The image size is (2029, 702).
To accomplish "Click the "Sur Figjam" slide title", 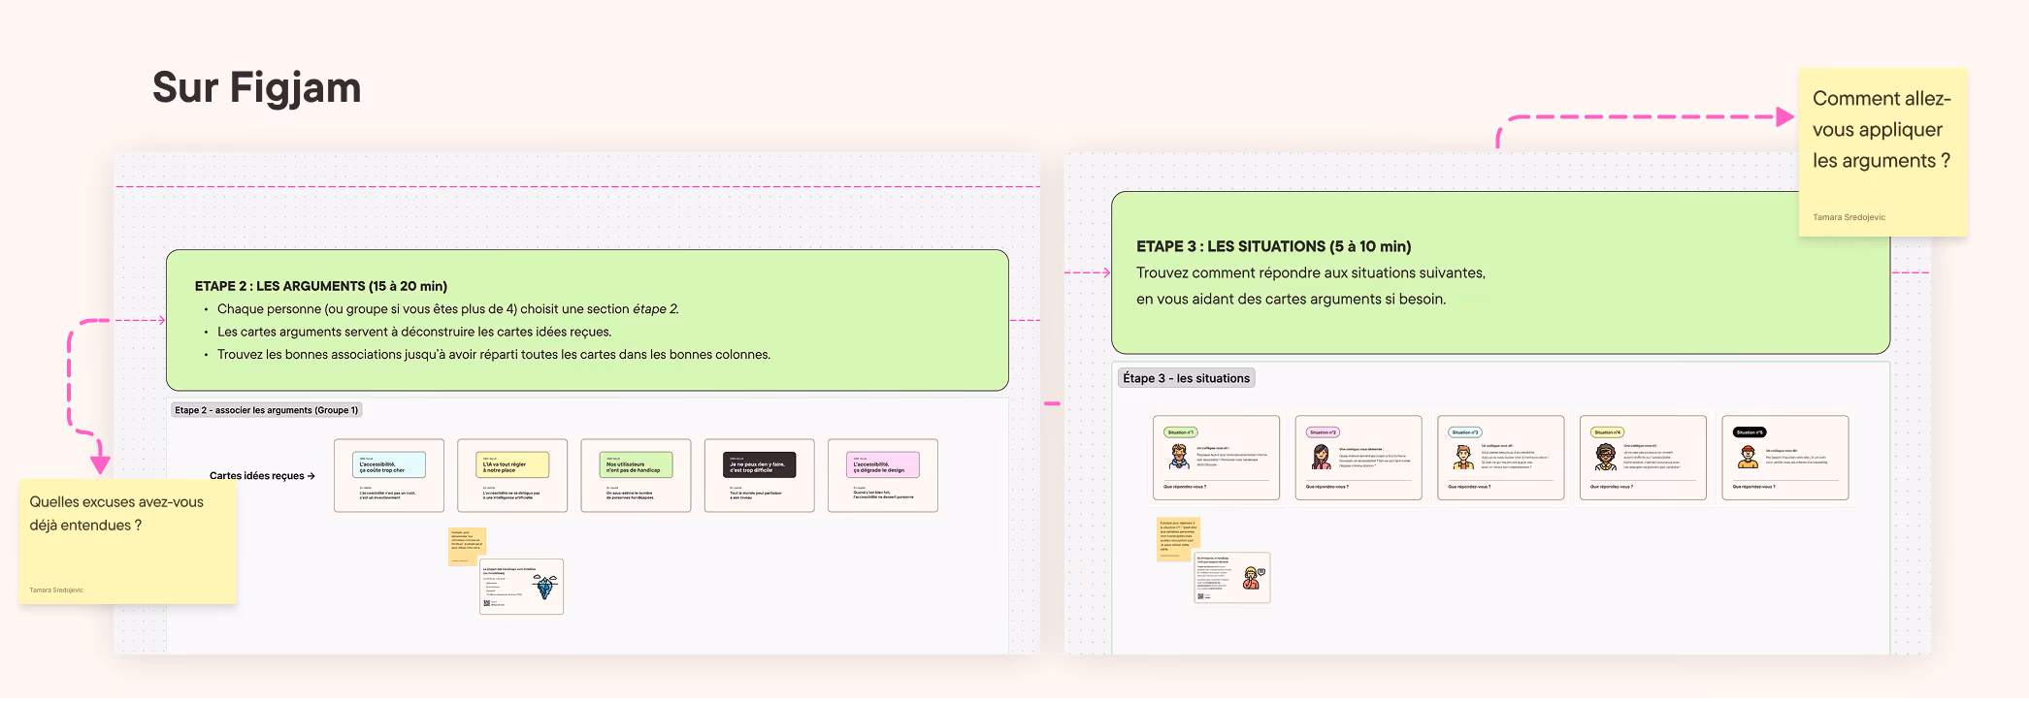I will click(x=256, y=88).
